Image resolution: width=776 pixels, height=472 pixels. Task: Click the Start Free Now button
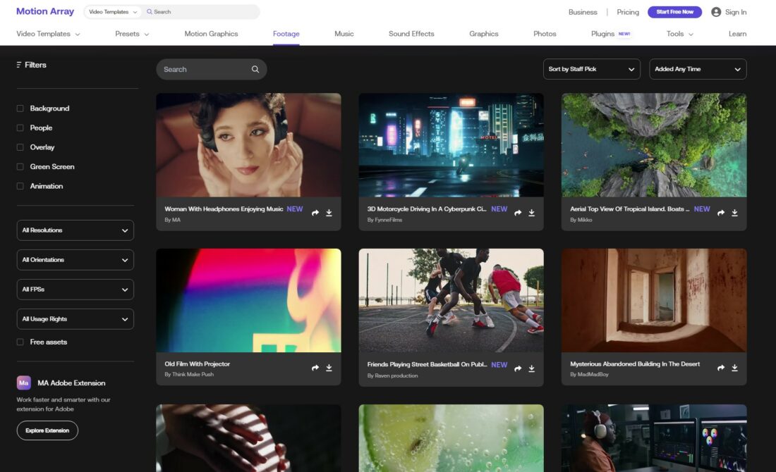[674, 12]
